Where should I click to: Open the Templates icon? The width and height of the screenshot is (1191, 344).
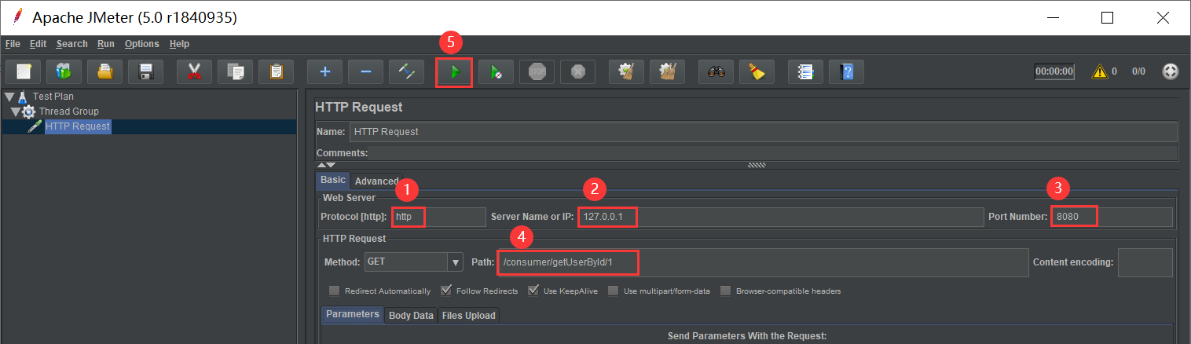pos(64,71)
